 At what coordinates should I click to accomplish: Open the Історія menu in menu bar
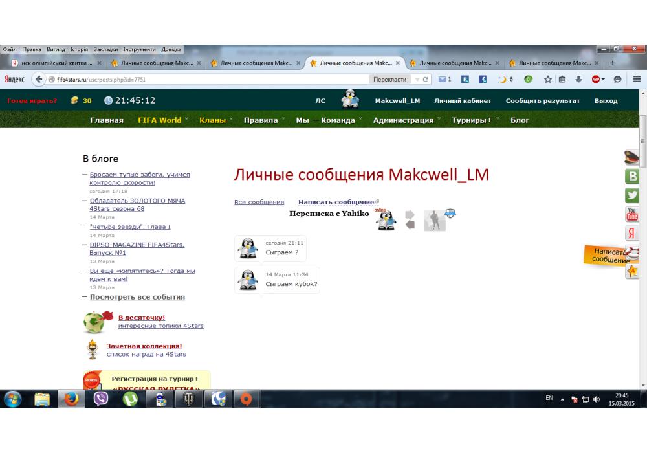point(79,49)
